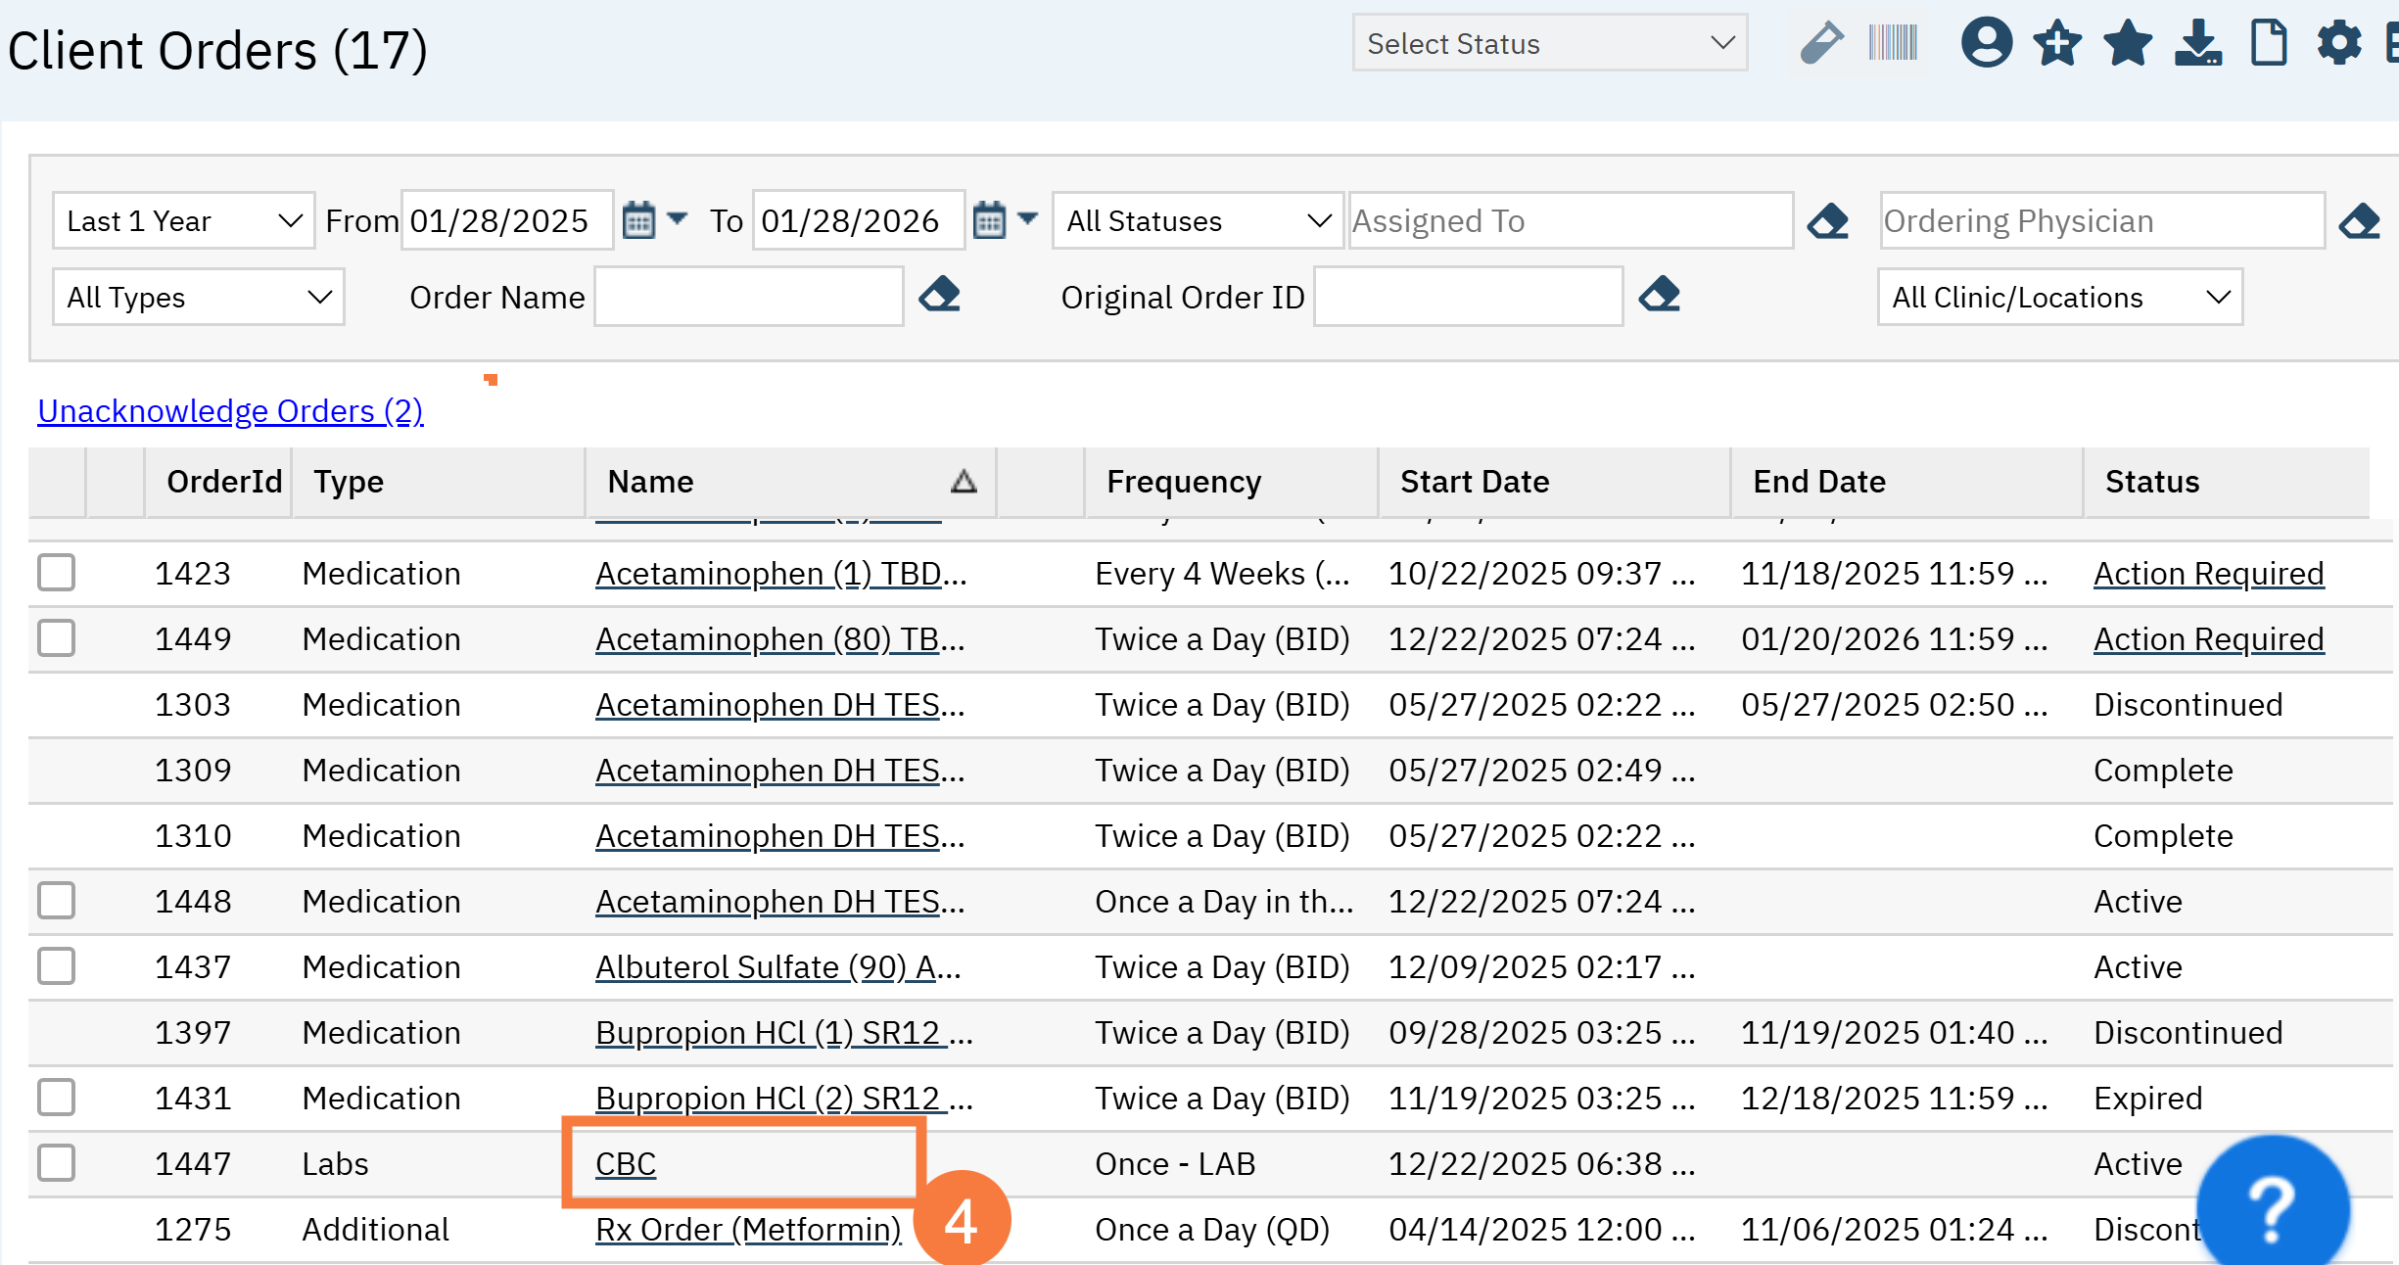Sort by the Name column header
The width and height of the screenshot is (2399, 1265).
tap(650, 482)
